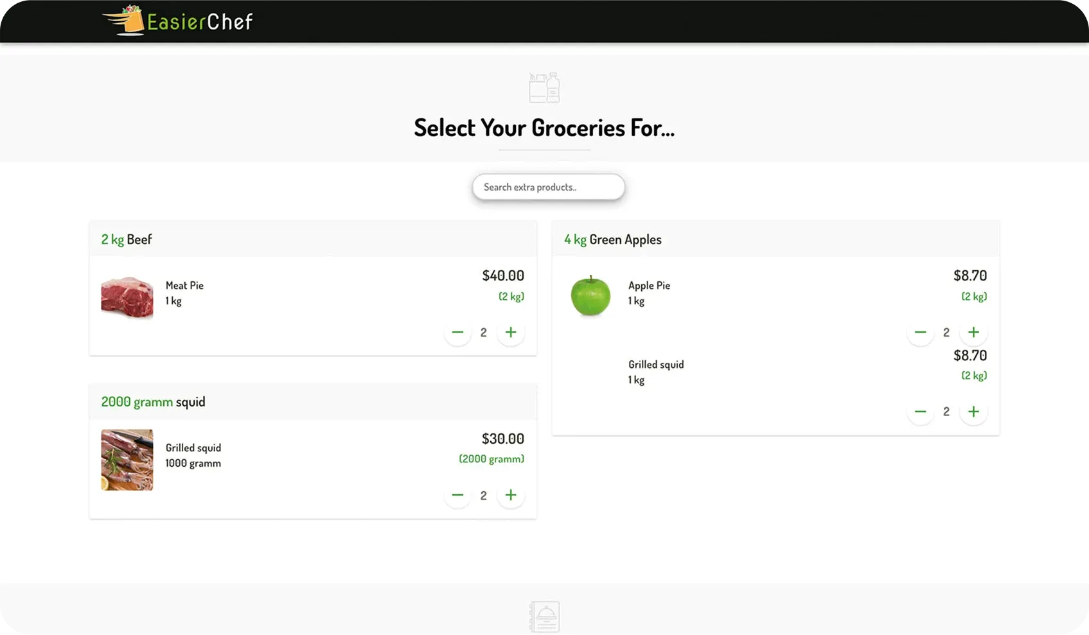Focus the Search extra products field
The width and height of the screenshot is (1089, 635).
pyautogui.click(x=548, y=187)
